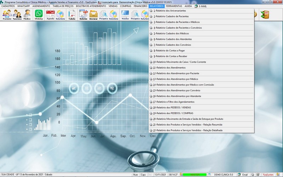The width and height of the screenshot is (283, 177).
Task: Click the FpqSystem link in status bar
Action: [x=268, y=175]
